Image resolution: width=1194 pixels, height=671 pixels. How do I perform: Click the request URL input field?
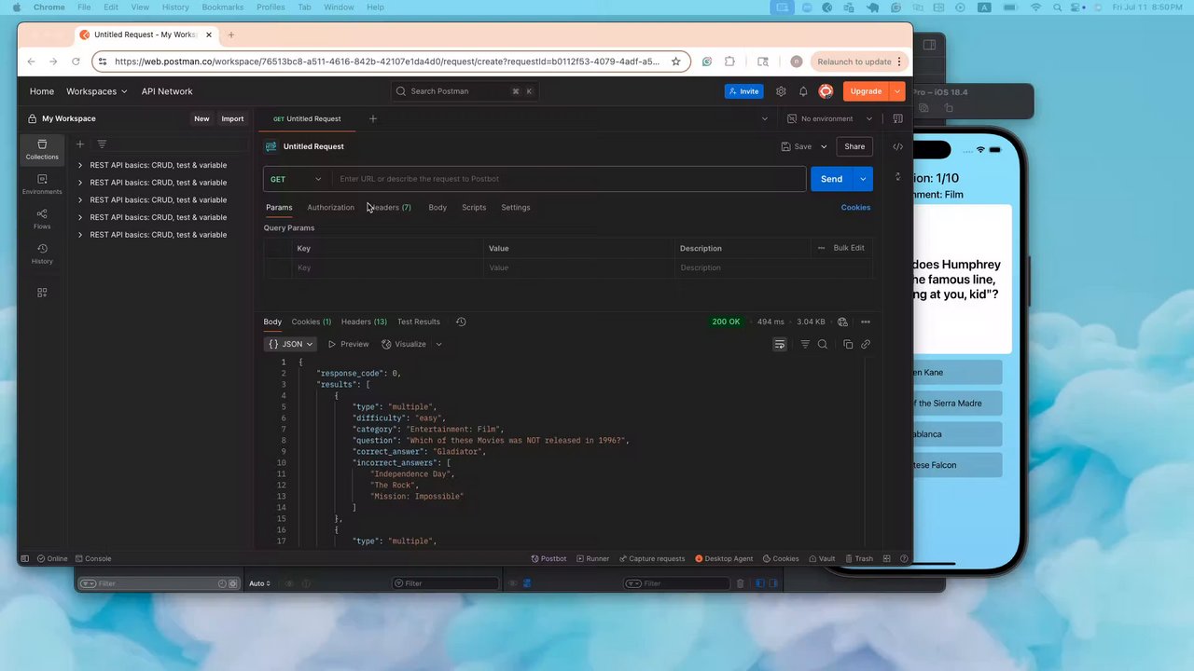point(569,179)
